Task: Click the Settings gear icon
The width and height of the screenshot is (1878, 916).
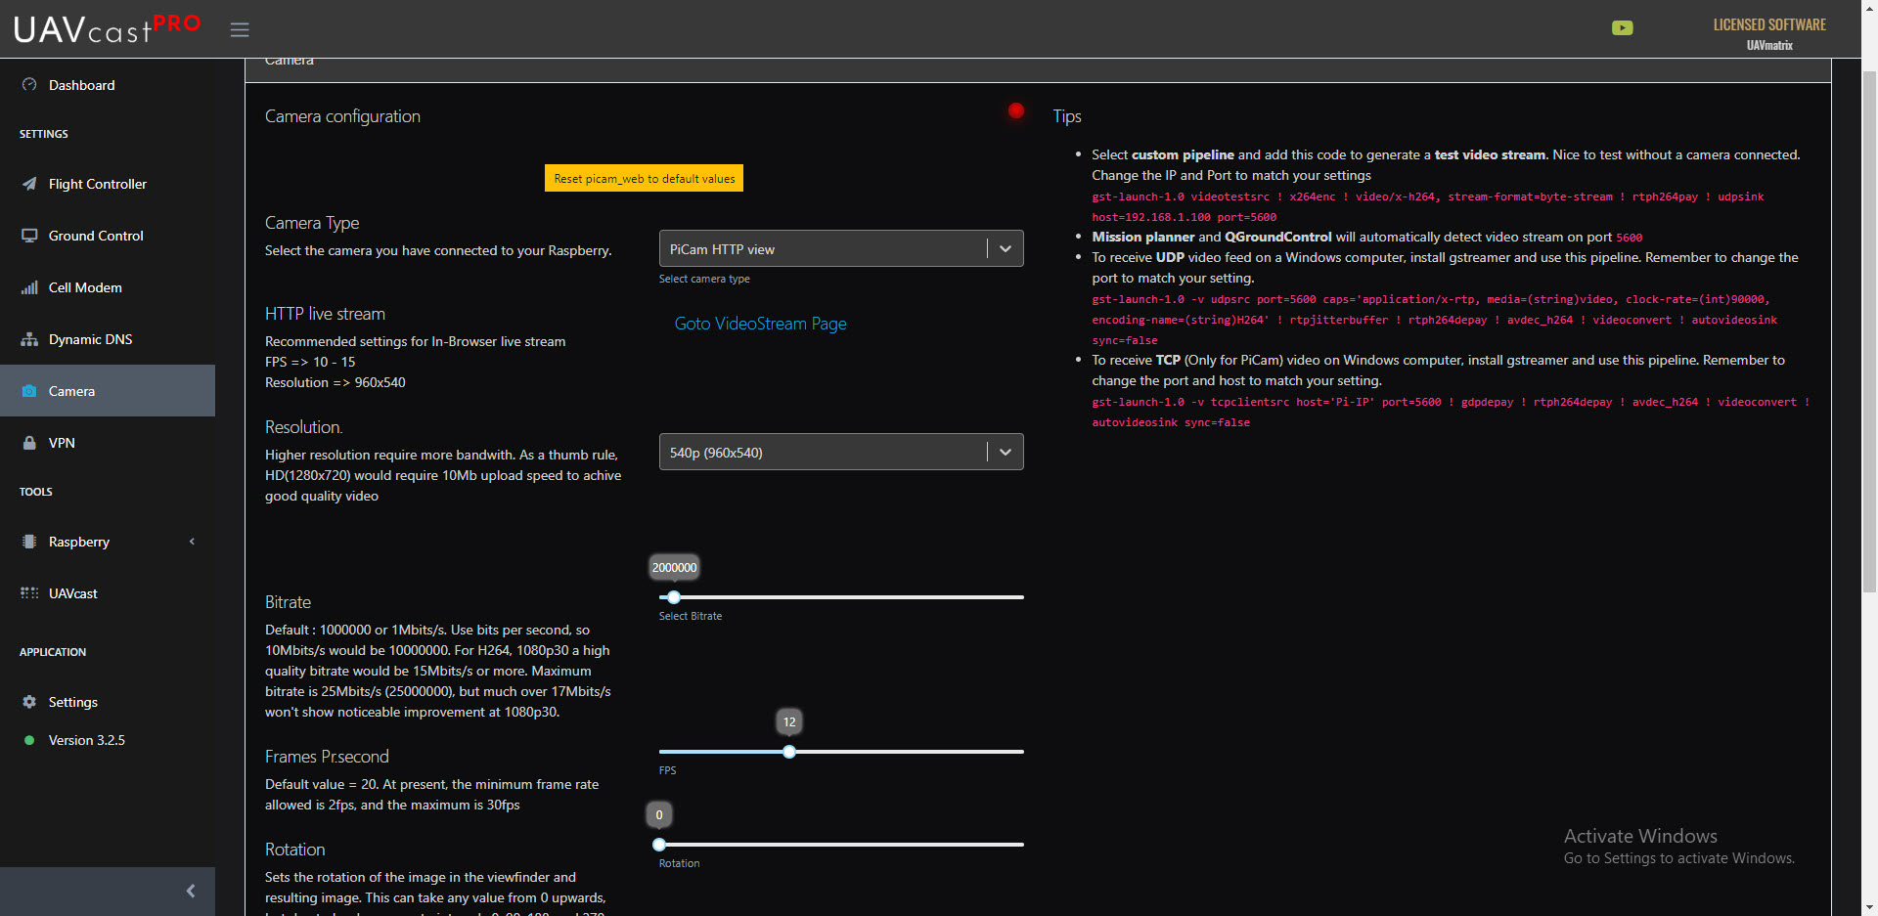Action: [x=29, y=702]
